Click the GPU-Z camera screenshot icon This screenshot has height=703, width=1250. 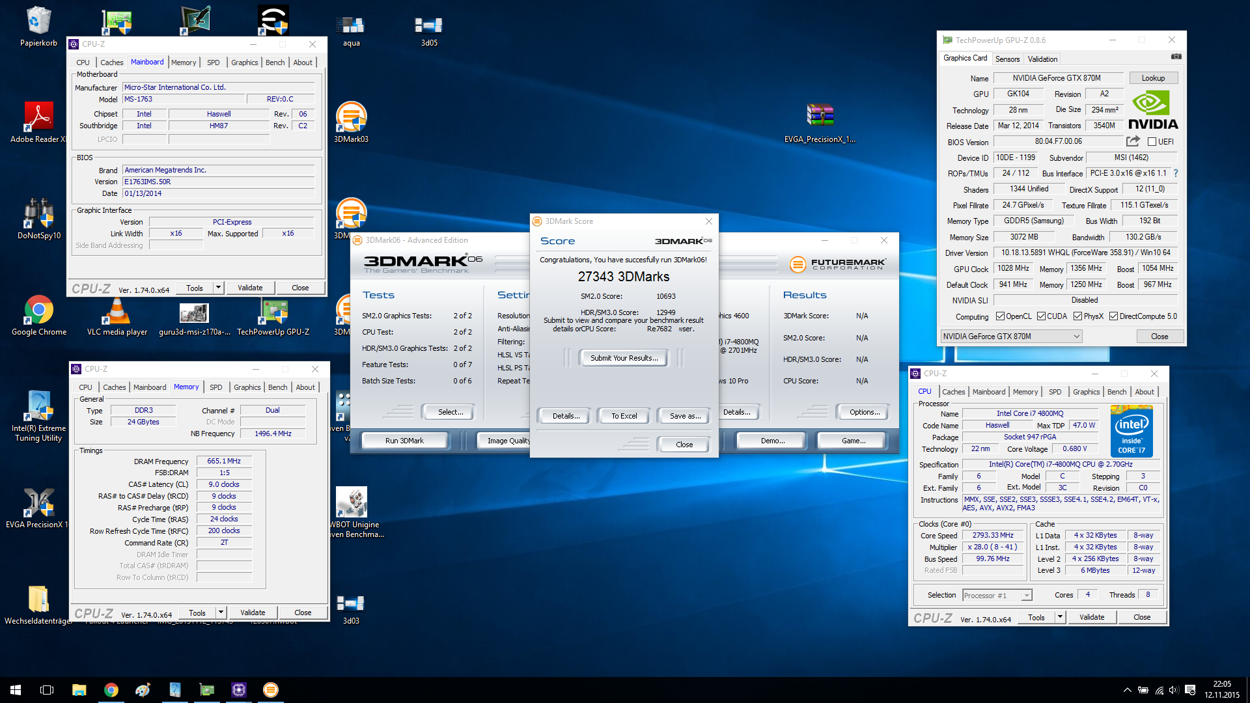pos(1176,57)
